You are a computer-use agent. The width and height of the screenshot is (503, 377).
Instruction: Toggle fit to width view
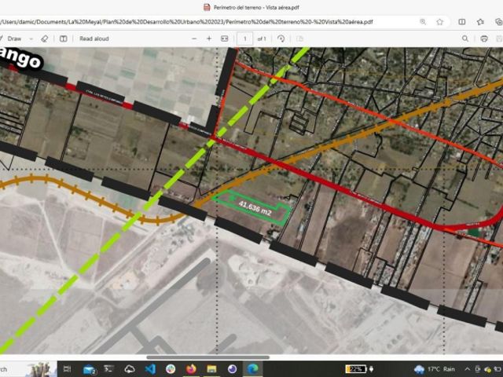(x=225, y=38)
